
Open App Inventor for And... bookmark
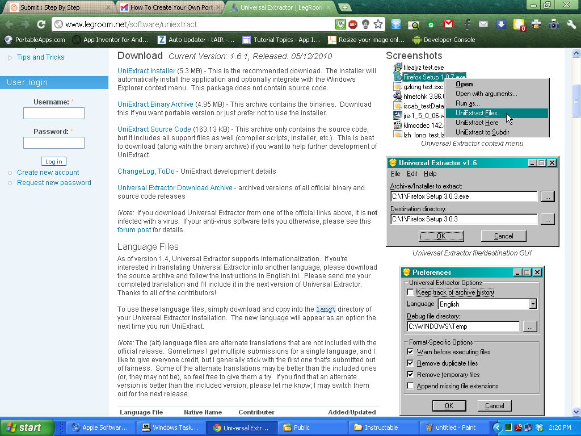111,40
